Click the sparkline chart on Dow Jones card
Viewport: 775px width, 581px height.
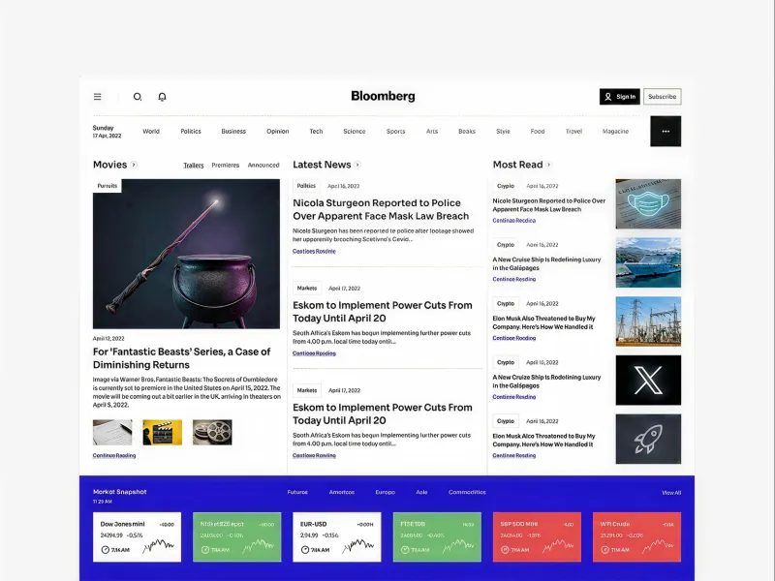point(158,545)
